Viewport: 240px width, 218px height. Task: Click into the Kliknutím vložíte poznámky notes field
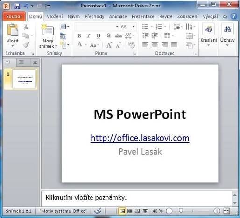point(137,198)
